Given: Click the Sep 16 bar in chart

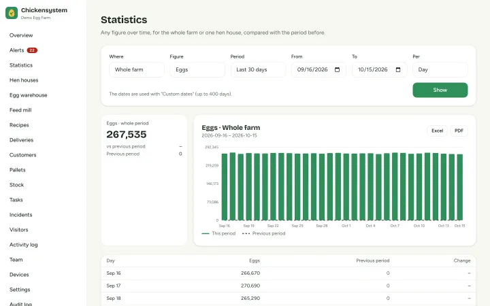Looking at the screenshot, I should [x=225, y=187].
